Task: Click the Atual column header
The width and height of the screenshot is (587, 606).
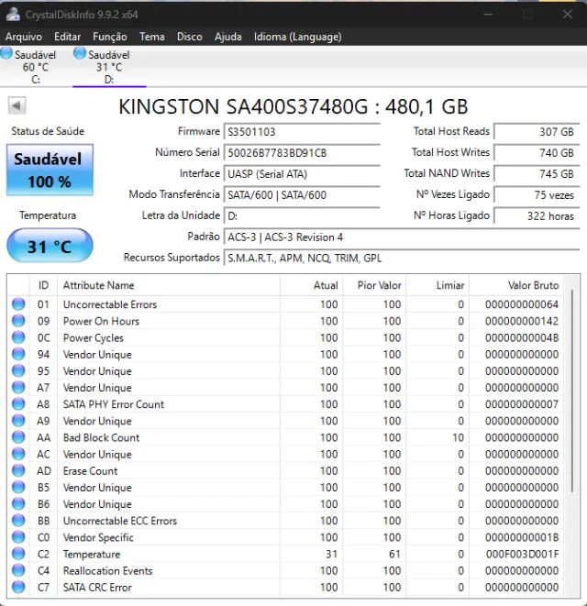Action: 312,285
